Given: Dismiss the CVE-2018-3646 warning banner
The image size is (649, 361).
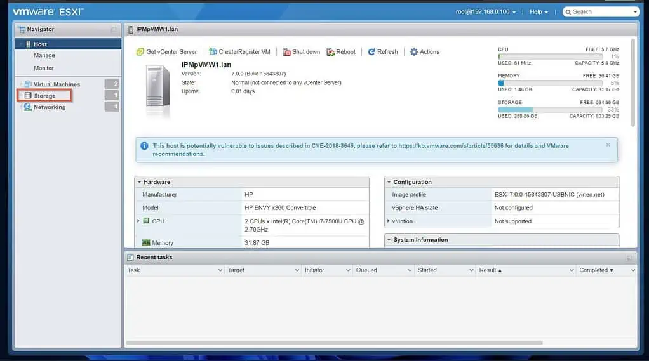Looking at the screenshot, I should coord(608,145).
